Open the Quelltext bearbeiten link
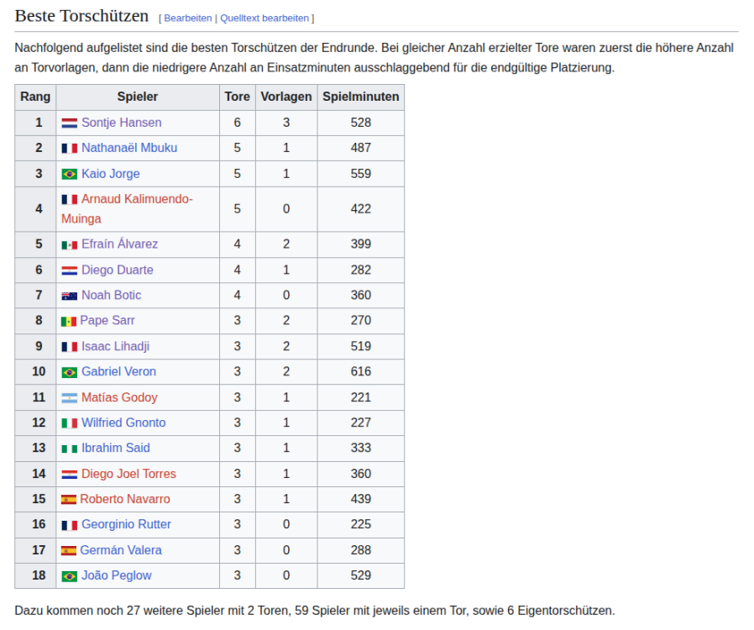 (264, 18)
